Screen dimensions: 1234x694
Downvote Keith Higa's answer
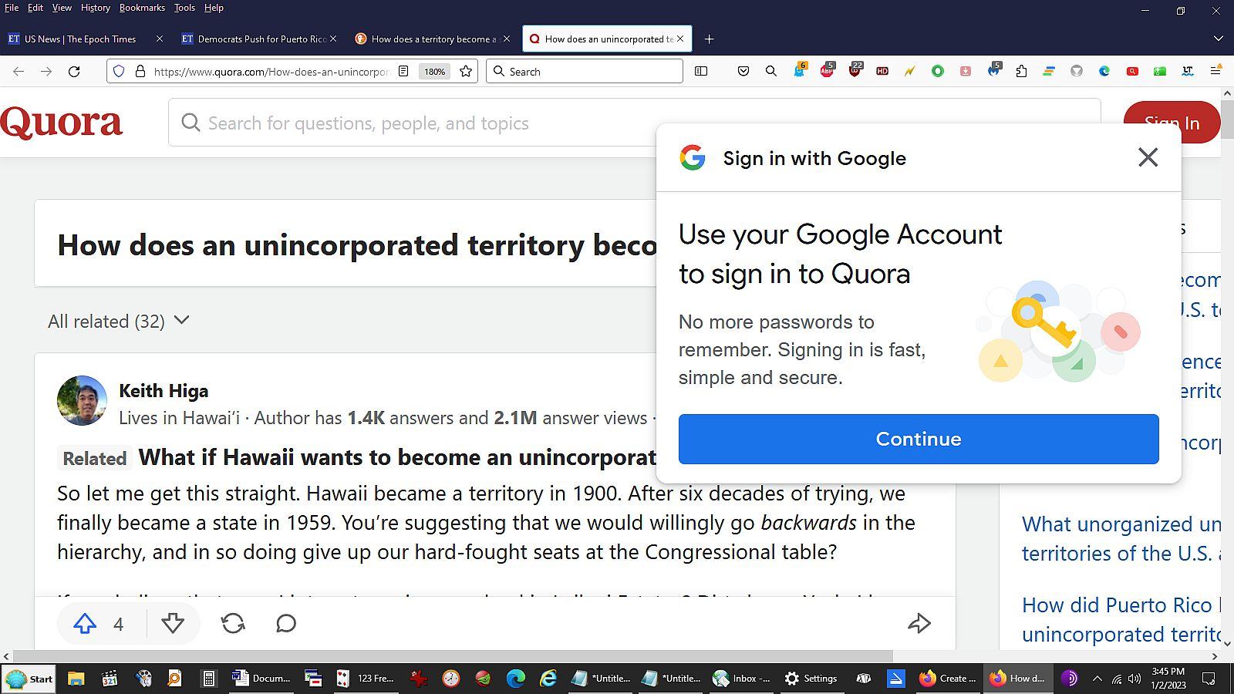[x=173, y=624]
